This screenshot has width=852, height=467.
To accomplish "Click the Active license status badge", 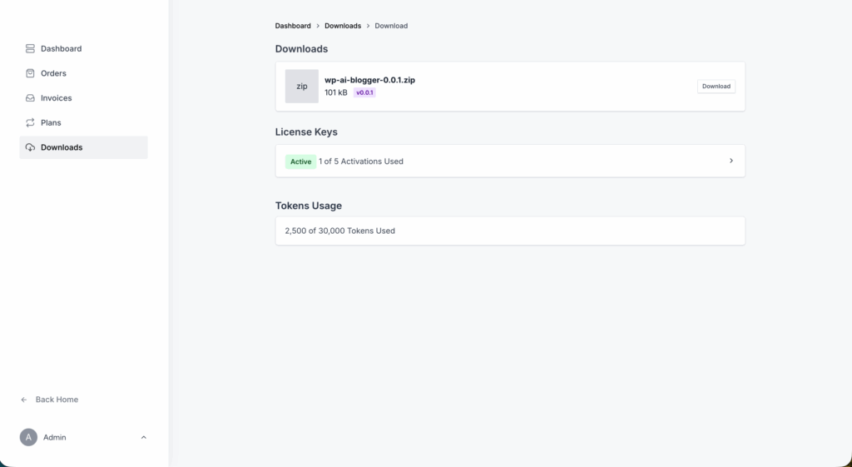I will click(300, 161).
